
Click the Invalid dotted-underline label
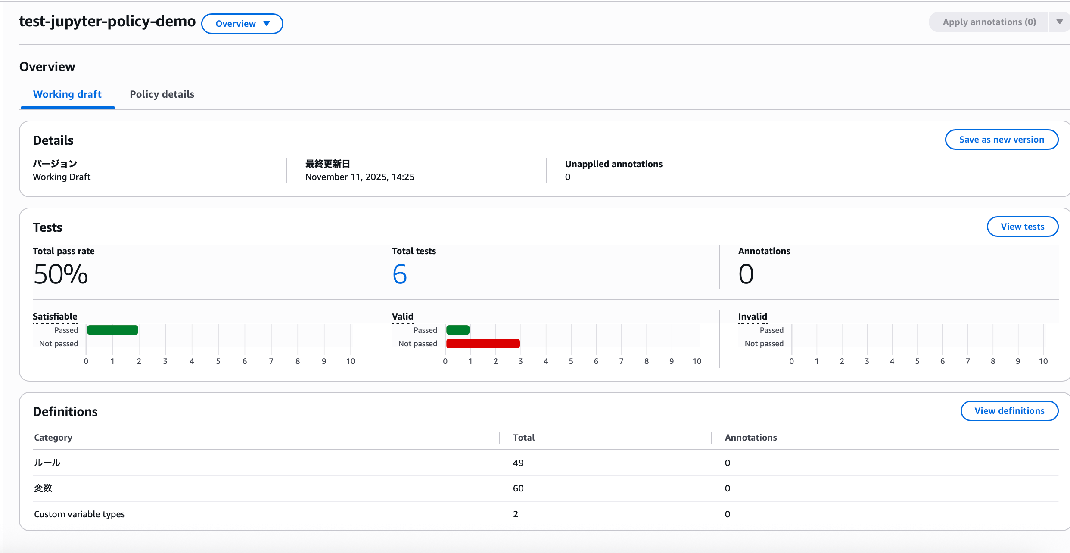tap(752, 317)
